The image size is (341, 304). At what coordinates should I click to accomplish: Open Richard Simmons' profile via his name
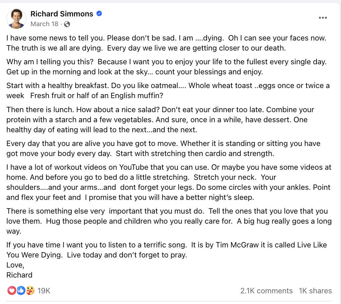[x=62, y=14]
